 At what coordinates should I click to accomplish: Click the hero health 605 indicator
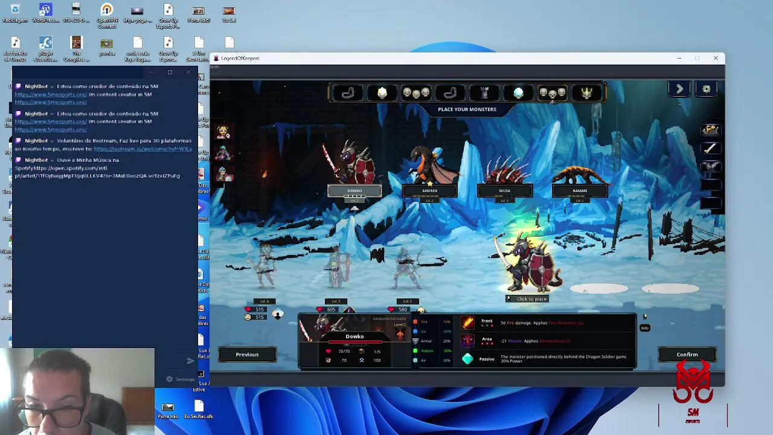(x=326, y=309)
